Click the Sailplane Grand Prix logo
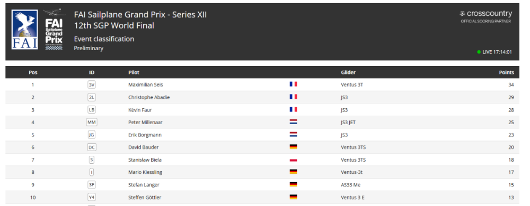 point(54,30)
